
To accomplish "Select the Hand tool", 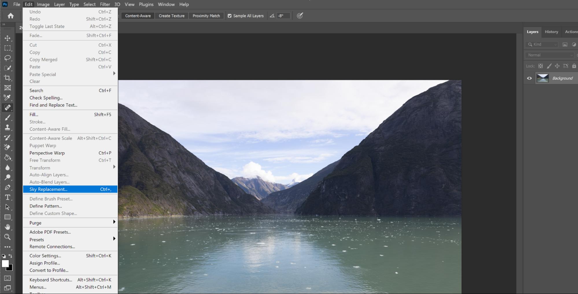I will 8,227.
